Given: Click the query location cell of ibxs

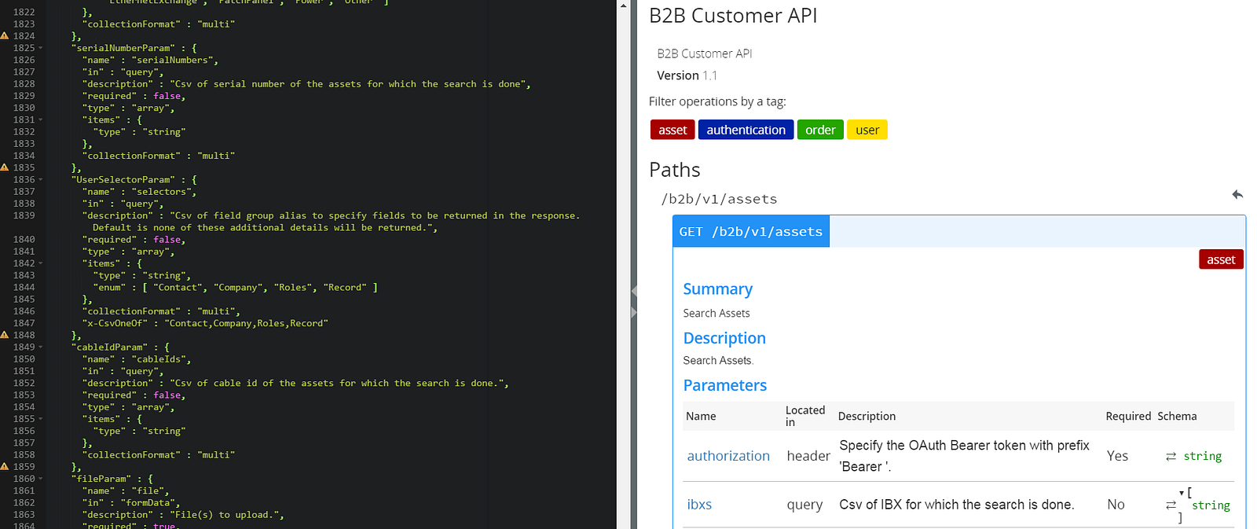Looking at the screenshot, I should (x=804, y=505).
